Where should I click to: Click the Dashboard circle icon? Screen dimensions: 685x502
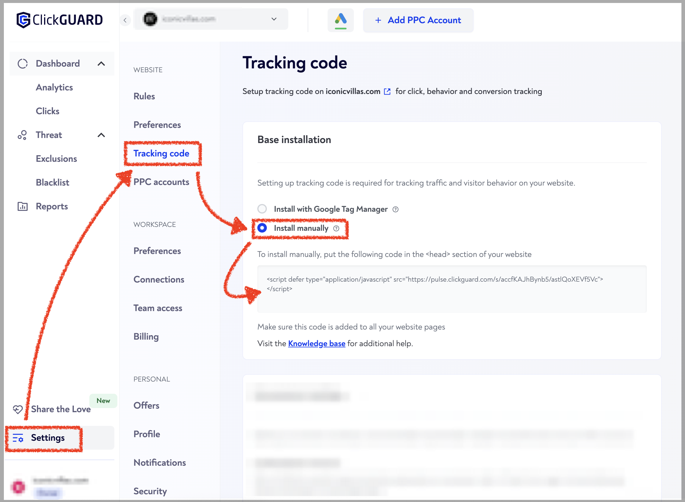[x=23, y=64]
